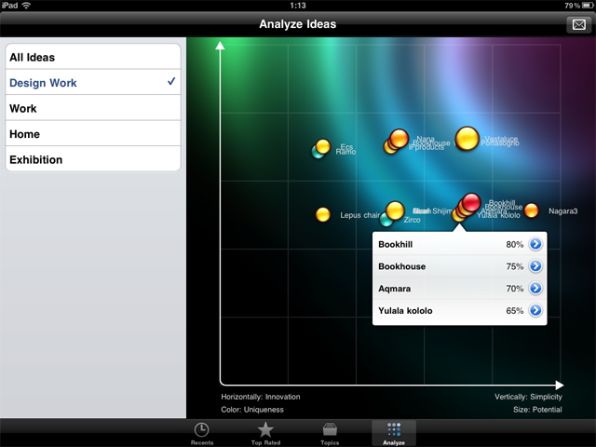Switch to the Top Rated tab

(265, 433)
